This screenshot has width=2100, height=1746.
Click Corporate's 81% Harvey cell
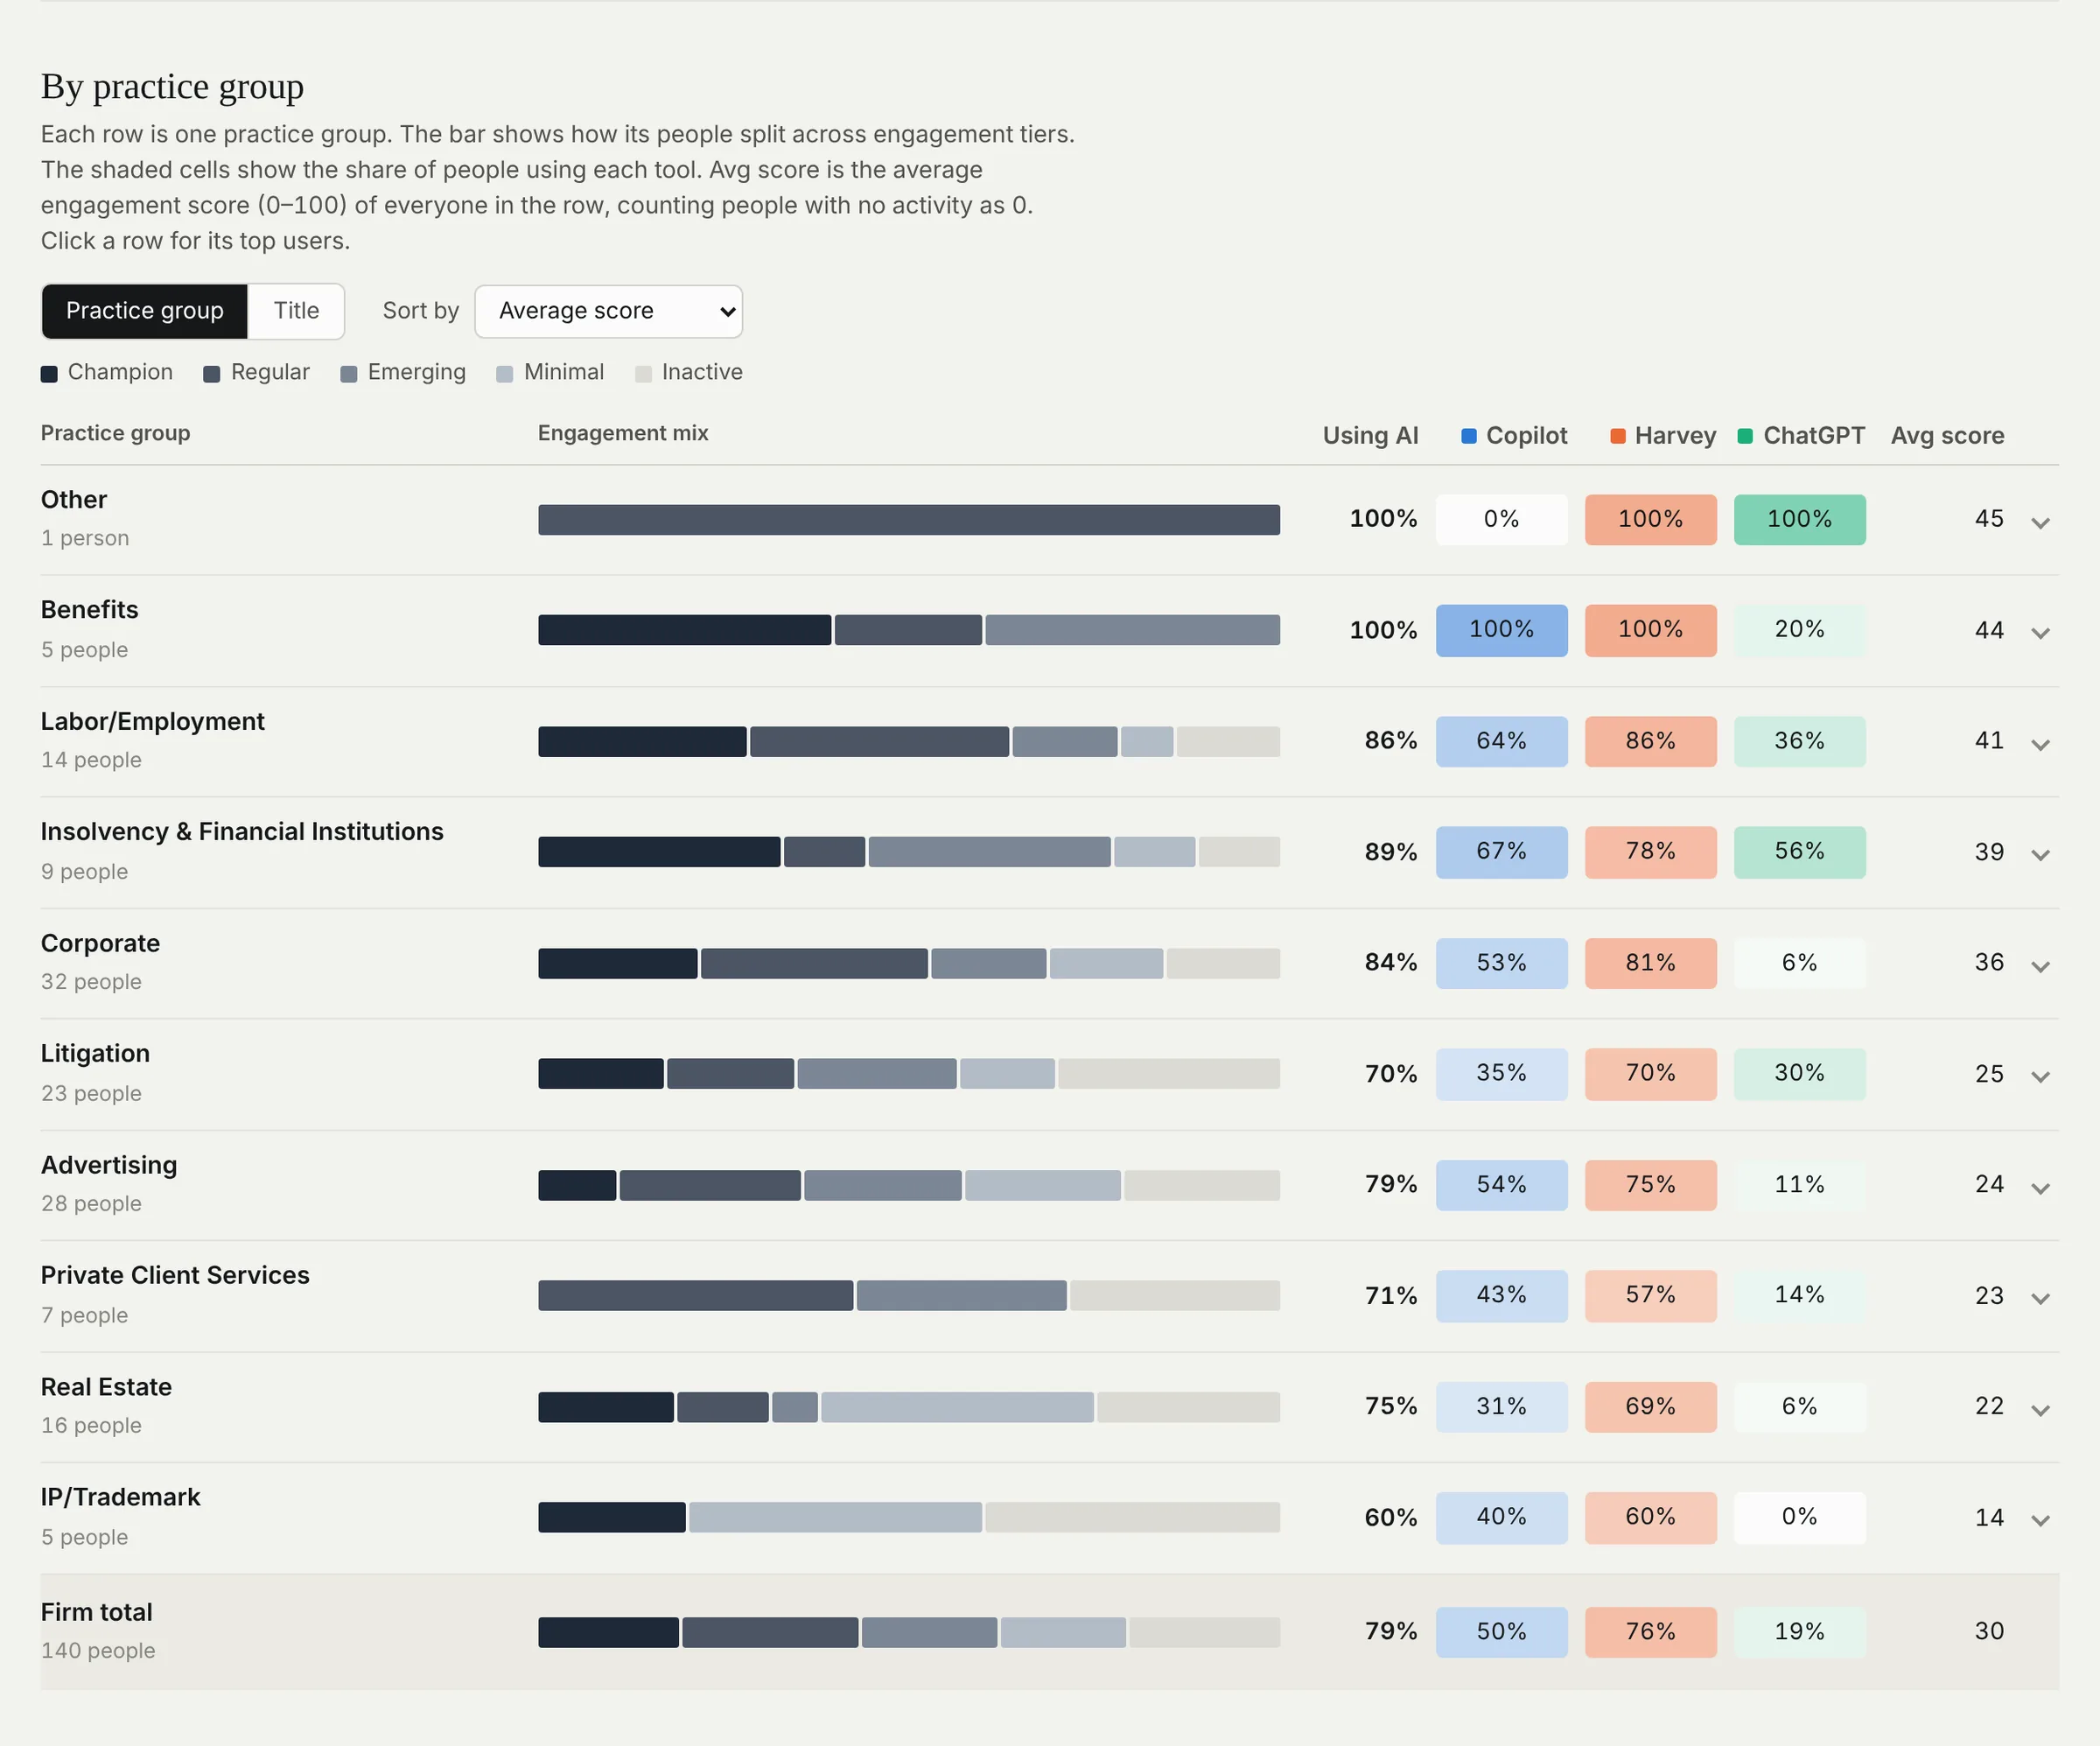pos(1650,963)
